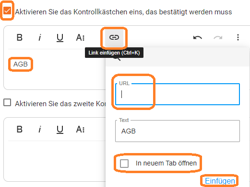Click the Einfügen button

220,181
